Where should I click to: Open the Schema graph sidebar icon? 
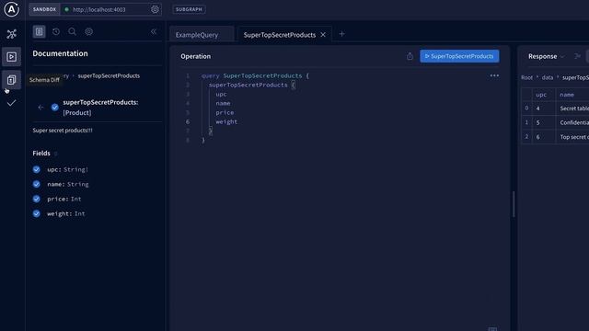(x=12, y=34)
